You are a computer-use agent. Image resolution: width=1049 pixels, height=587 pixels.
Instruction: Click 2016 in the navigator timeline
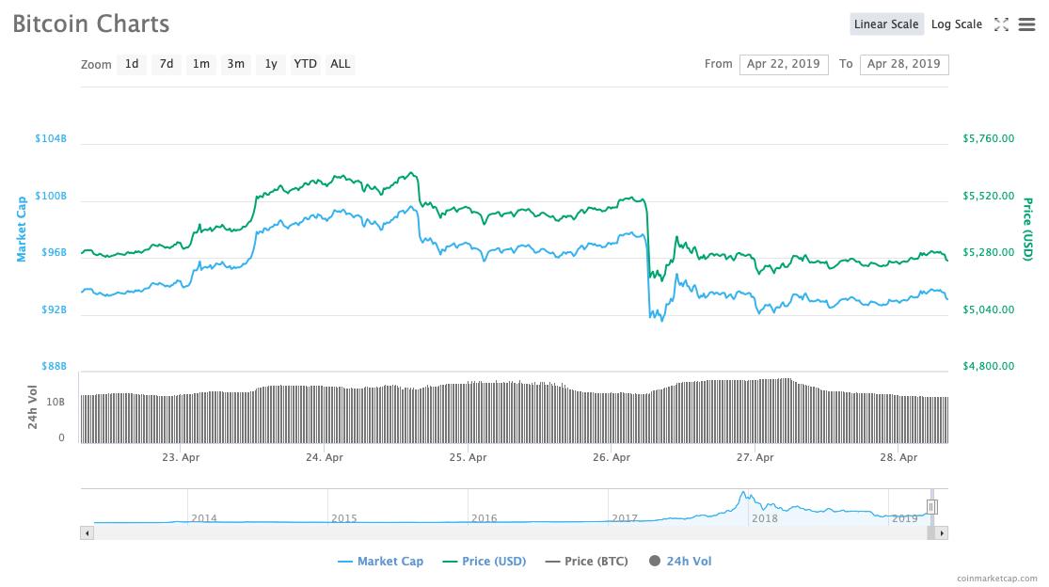pos(485,518)
